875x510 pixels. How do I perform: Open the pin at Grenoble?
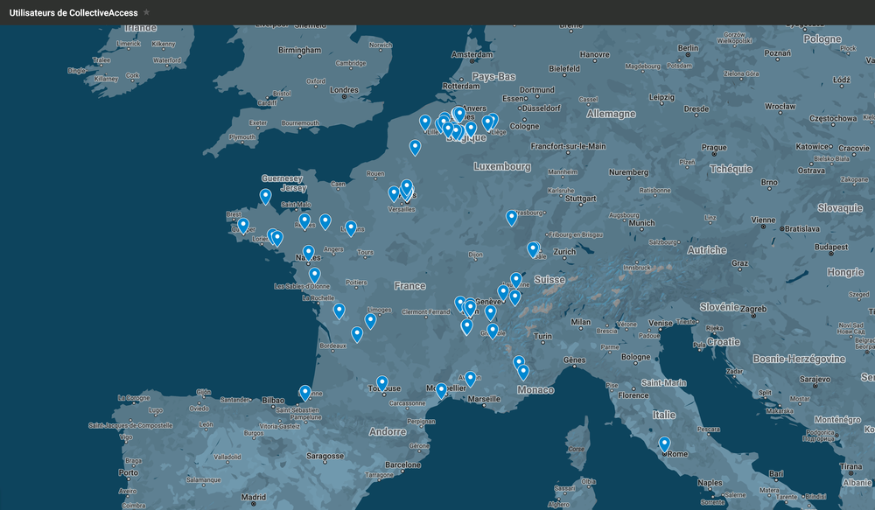point(493,331)
